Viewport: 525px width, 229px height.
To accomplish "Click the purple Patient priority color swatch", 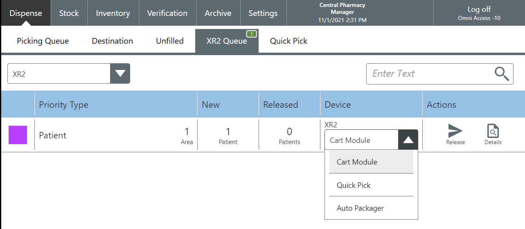I will 18,135.
